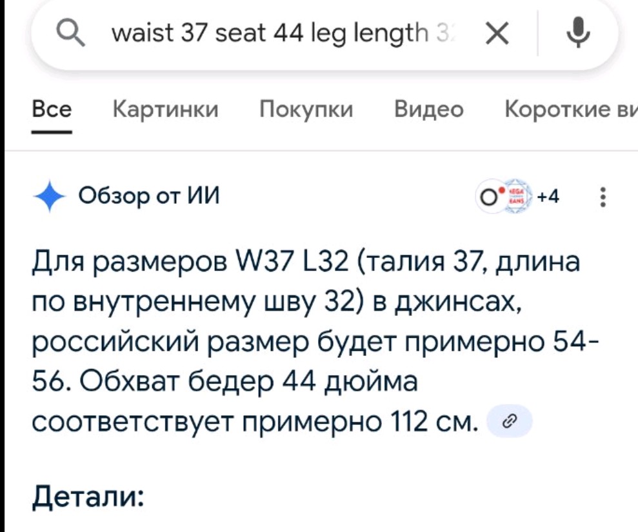Tap the "Обзор от ИИ" label
The width and height of the screenshot is (638, 532).
point(149,194)
